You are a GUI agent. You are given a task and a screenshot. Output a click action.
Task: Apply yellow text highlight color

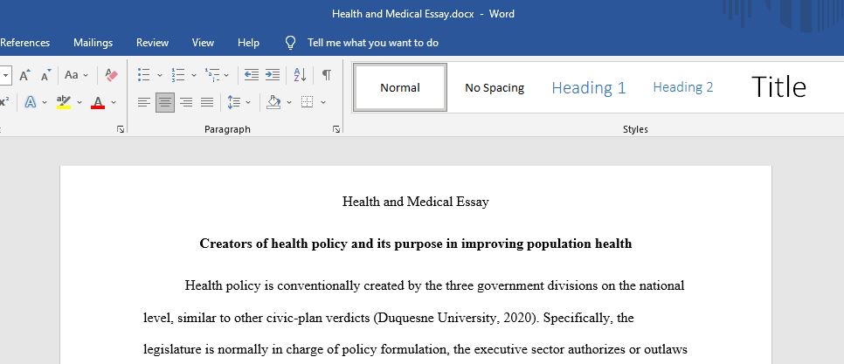[x=64, y=101]
